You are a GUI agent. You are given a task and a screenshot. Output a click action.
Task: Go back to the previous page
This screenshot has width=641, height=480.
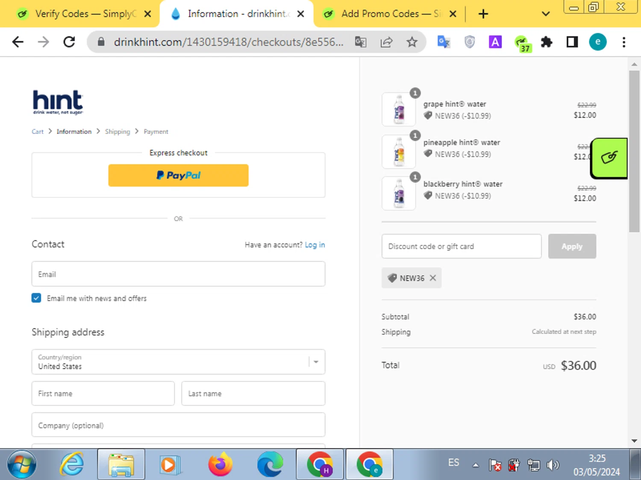[18, 42]
